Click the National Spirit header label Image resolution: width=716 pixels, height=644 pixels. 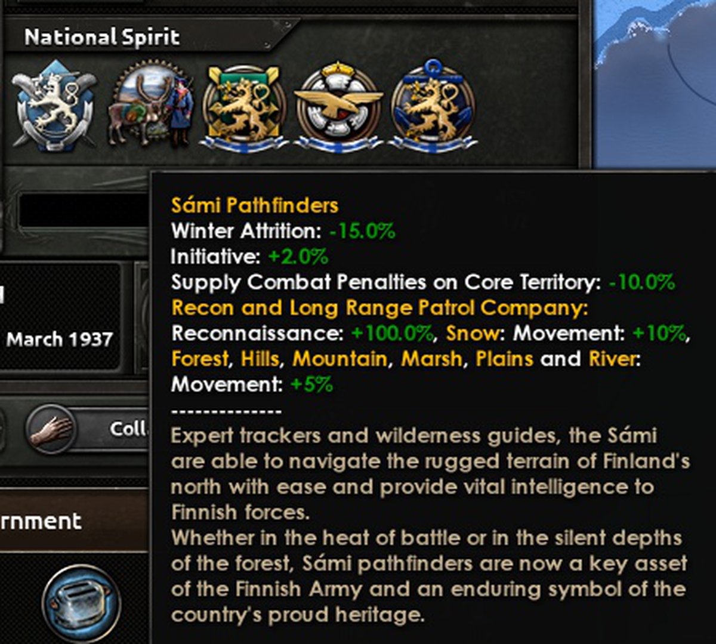[x=101, y=37]
